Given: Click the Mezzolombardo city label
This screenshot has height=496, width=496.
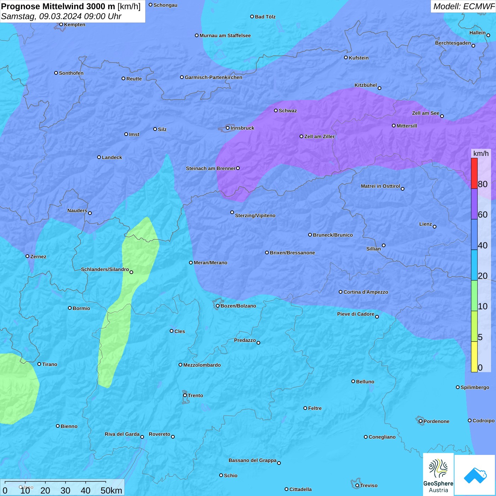Looking at the screenshot, I should pos(202,365).
